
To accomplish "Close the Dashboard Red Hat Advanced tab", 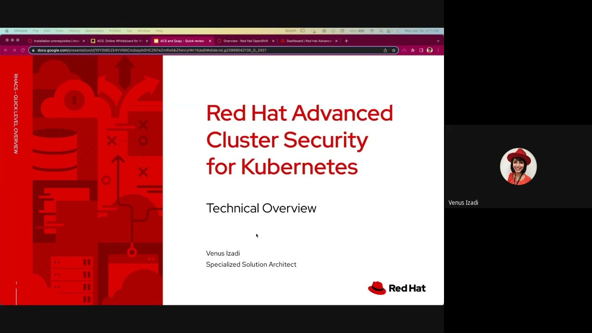I will (x=336, y=41).
